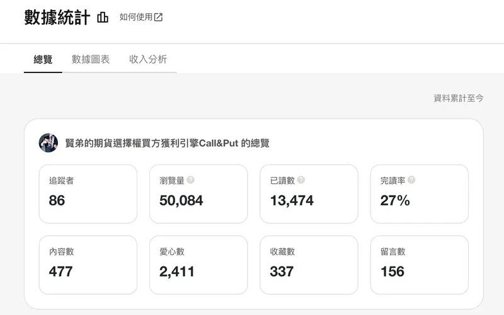The height and width of the screenshot is (315, 504).
Task: Select the 總覽 tab
Action: tap(43, 59)
